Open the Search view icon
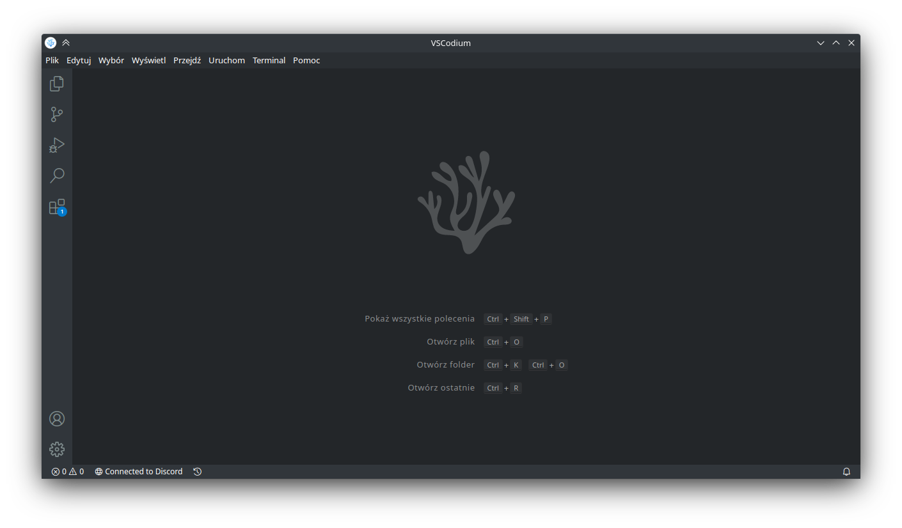 tap(57, 176)
